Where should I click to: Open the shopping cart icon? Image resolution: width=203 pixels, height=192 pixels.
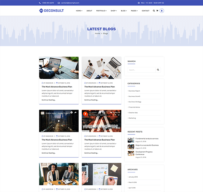coord(157,11)
